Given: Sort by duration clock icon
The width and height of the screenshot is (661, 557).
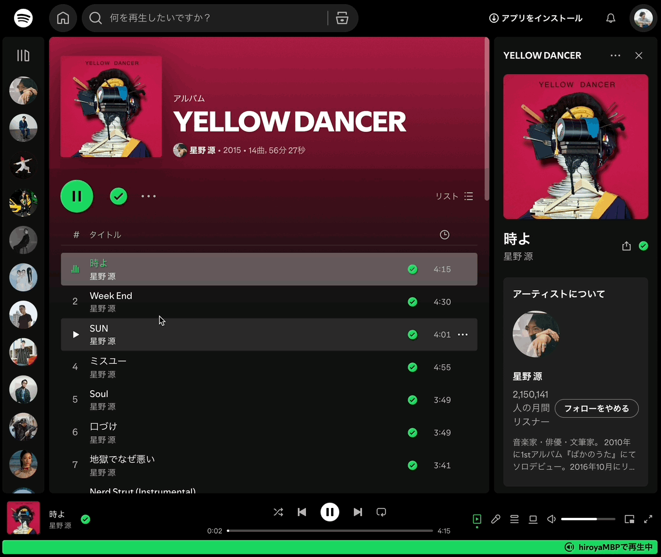Looking at the screenshot, I should [x=444, y=235].
